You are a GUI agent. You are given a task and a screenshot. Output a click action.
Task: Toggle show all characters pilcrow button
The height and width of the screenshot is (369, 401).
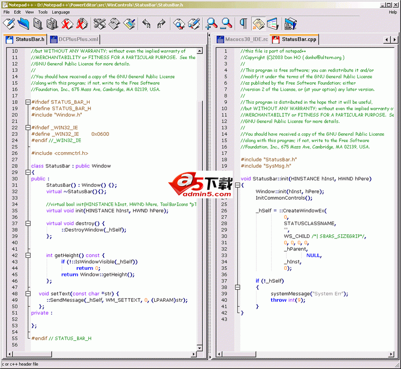243,23
